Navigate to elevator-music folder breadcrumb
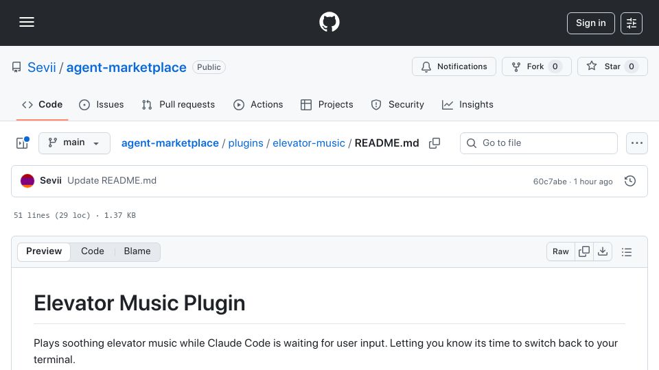This screenshot has height=370, width=659. click(309, 143)
